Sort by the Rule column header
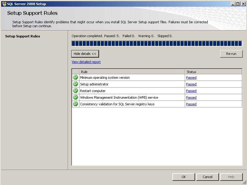Image resolution: width=247 pixels, height=185 pixels. [x=132, y=72]
